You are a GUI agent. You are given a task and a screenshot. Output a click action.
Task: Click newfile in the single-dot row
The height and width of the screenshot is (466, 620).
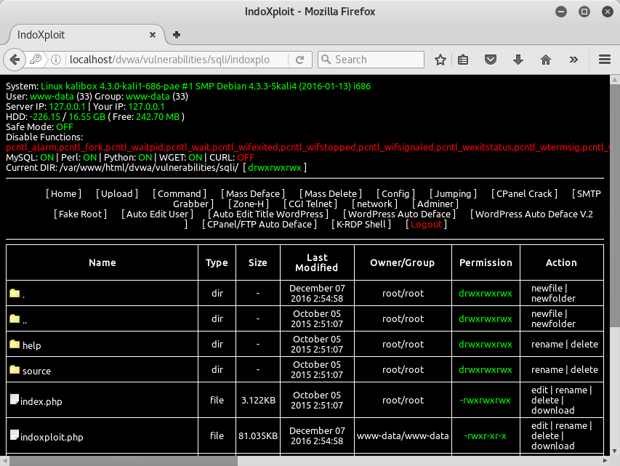coord(547,289)
